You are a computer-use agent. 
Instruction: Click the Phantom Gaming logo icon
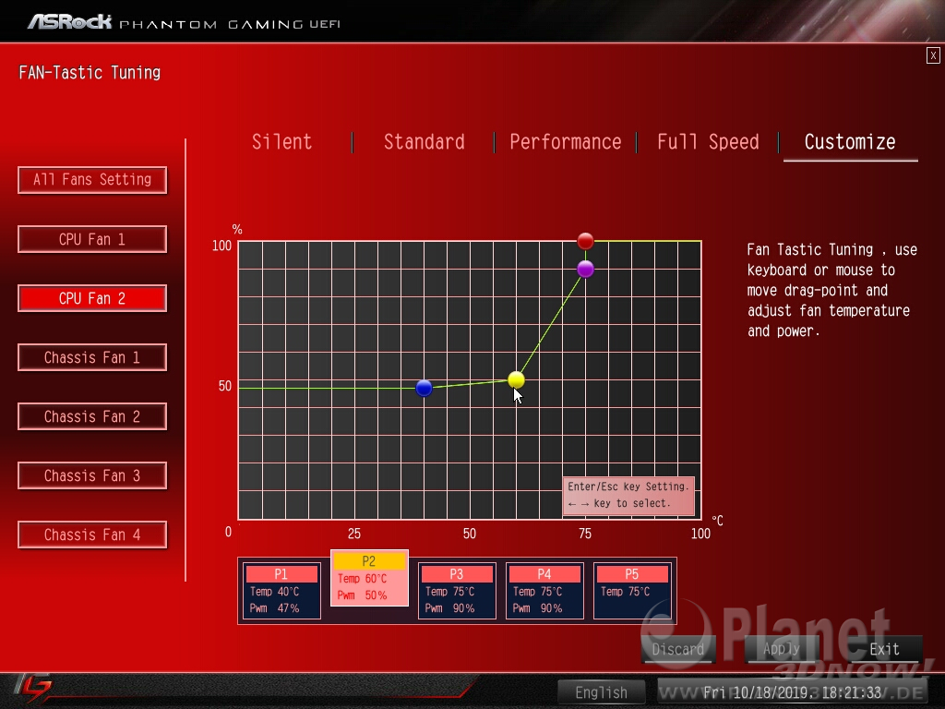click(32, 689)
